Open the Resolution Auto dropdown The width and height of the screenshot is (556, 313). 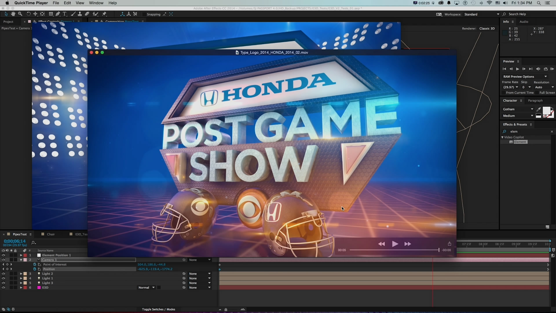pyautogui.click(x=544, y=87)
